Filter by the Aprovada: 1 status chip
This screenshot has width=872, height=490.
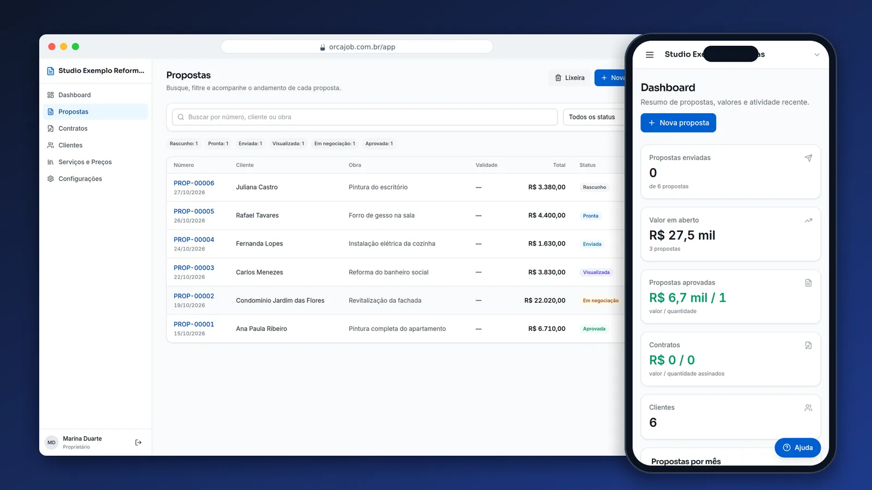click(x=379, y=144)
